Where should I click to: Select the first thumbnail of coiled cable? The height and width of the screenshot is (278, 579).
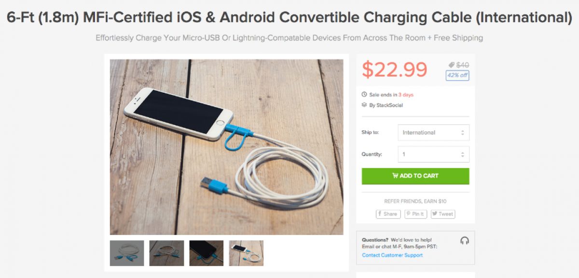[127, 253]
